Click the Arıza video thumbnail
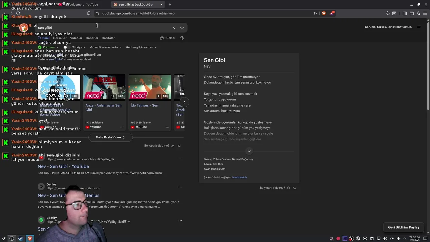 pos(104,86)
